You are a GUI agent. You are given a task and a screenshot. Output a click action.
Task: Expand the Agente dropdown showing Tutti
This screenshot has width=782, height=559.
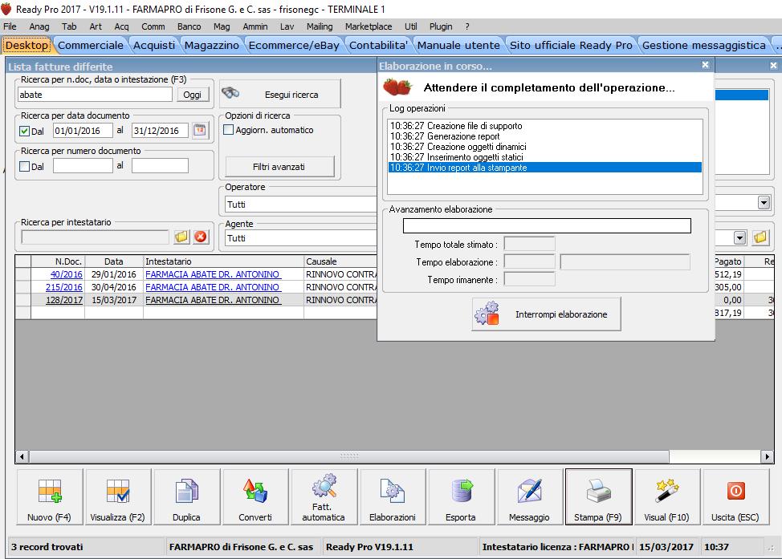(301, 238)
